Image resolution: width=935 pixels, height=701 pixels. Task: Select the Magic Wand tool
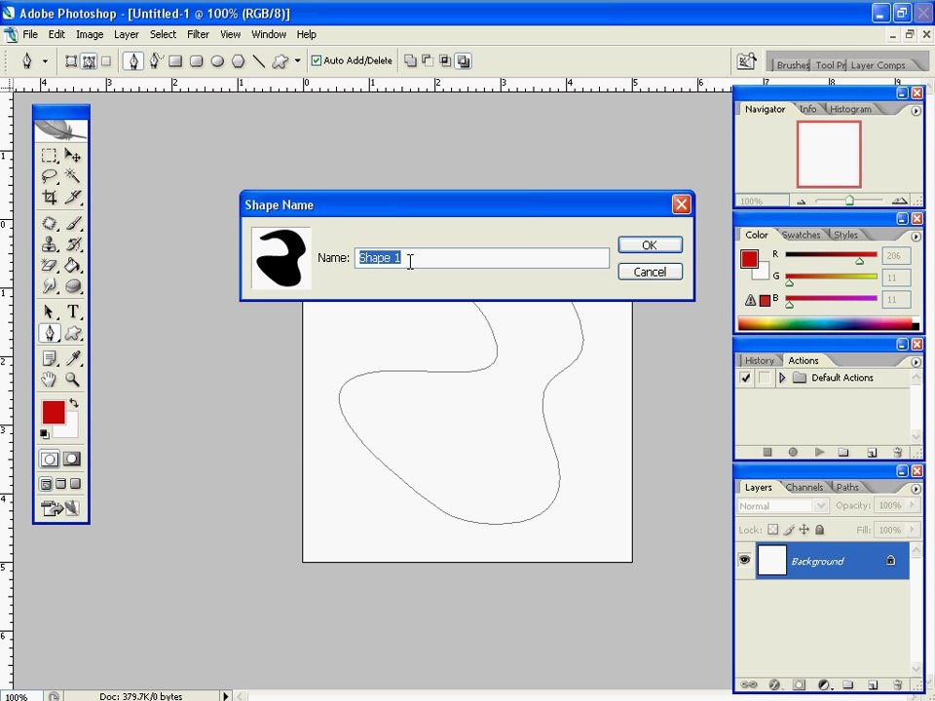[73, 176]
